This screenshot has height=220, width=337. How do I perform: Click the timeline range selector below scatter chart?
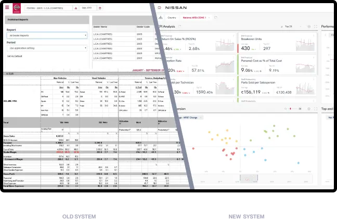point(249,178)
